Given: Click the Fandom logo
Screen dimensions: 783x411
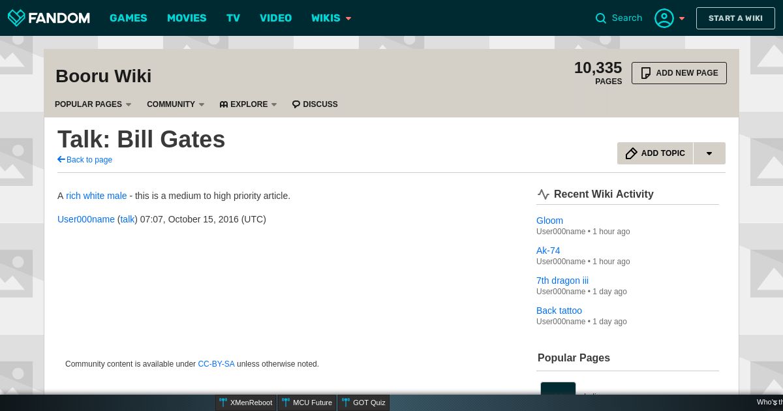Looking at the screenshot, I should tap(48, 18).
